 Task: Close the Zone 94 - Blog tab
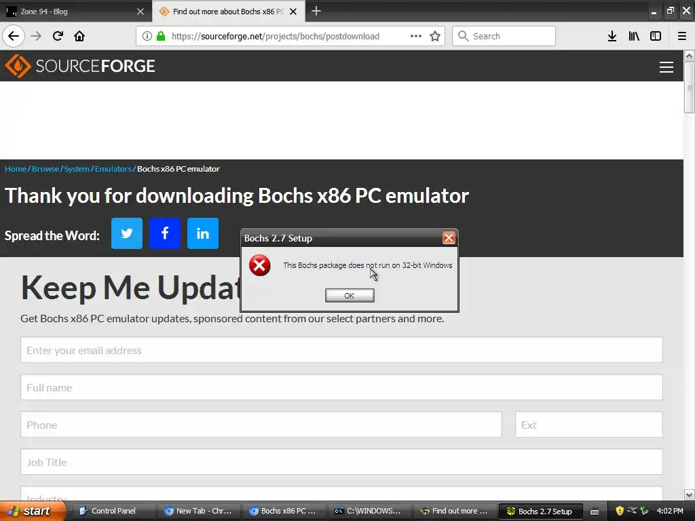140,12
